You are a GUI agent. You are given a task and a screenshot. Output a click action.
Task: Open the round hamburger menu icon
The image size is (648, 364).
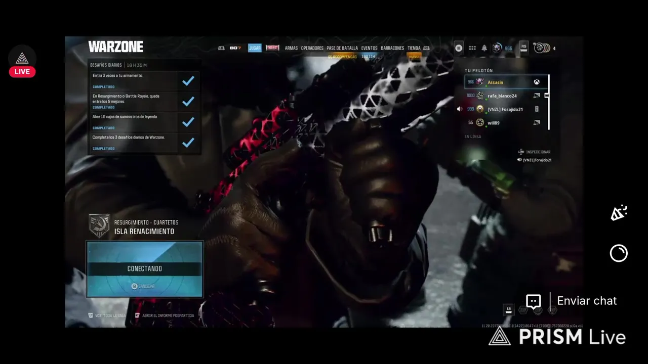tap(459, 48)
